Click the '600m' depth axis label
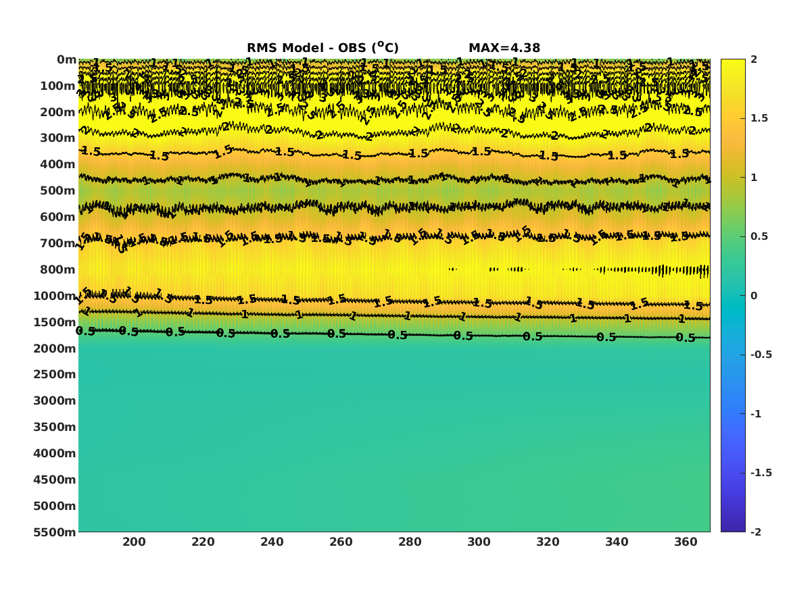 (58, 217)
